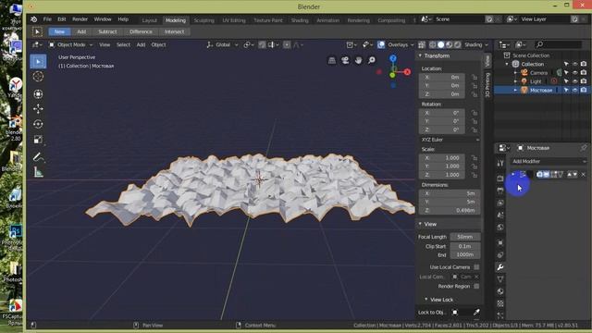Image resolution: width=592 pixels, height=333 pixels.
Task: Pick lock-to-object eyedropper icon
Action: (x=476, y=312)
